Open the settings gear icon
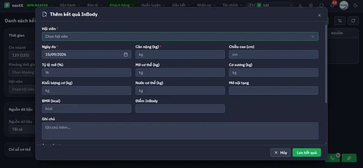 point(311,5)
